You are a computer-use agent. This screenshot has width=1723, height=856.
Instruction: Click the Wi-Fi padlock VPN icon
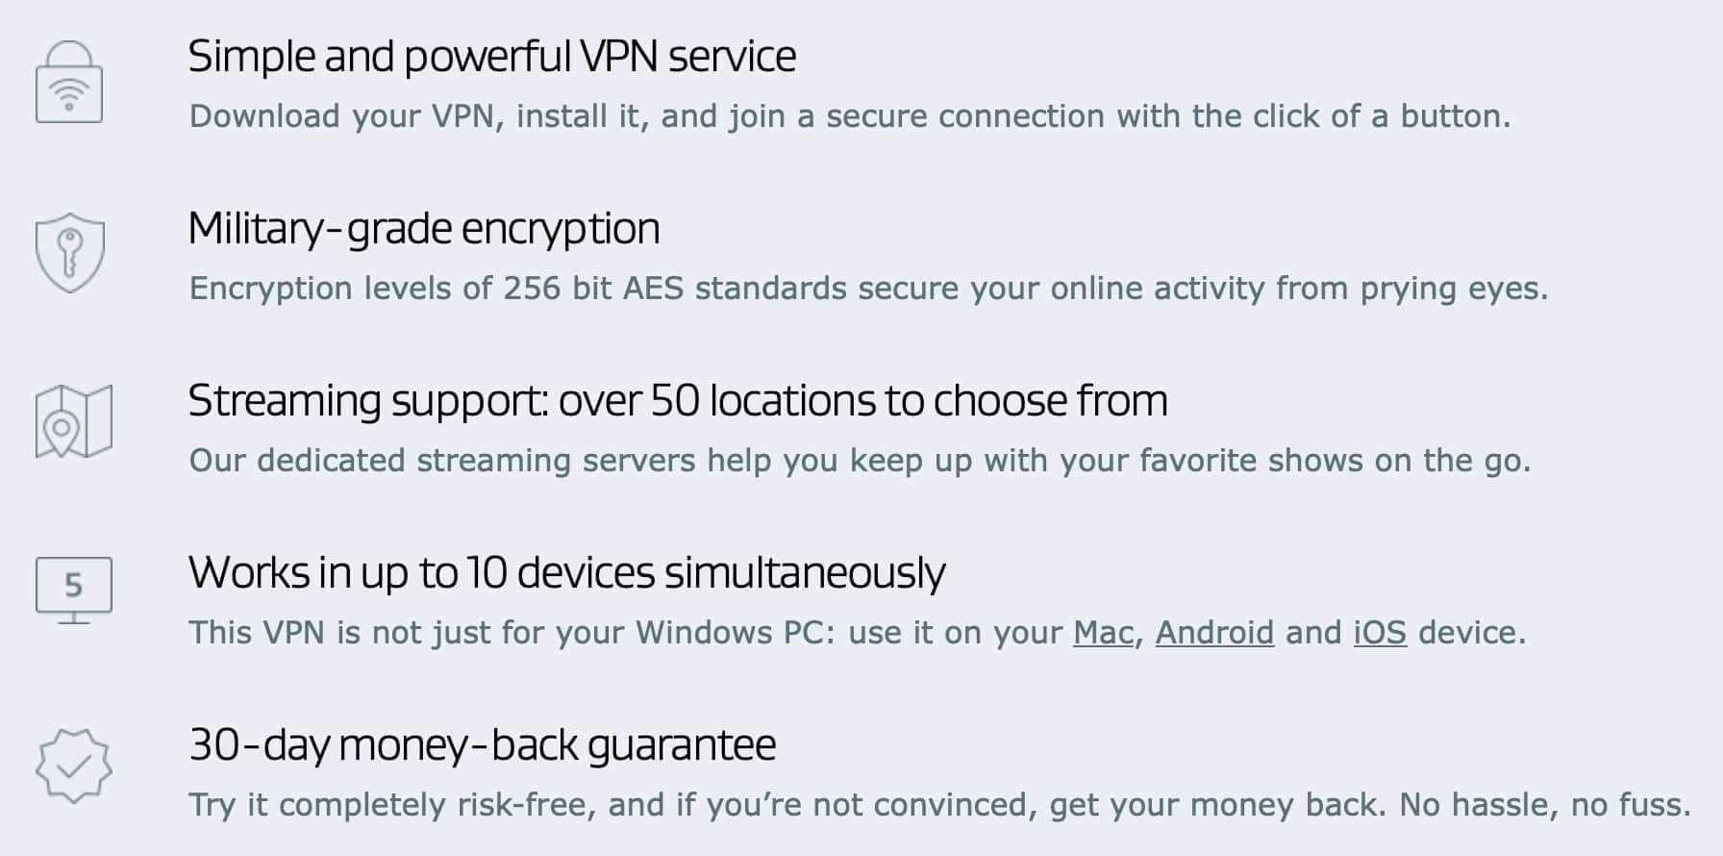(69, 82)
